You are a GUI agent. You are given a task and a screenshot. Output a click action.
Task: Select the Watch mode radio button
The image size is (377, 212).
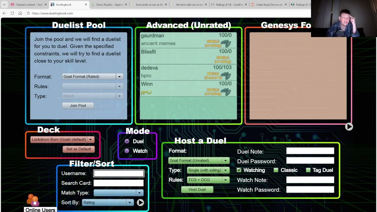click(x=127, y=151)
